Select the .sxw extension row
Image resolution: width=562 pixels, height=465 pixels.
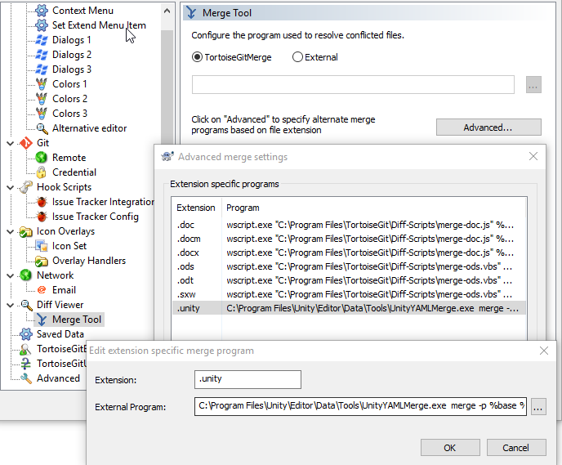tap(349, 294)
